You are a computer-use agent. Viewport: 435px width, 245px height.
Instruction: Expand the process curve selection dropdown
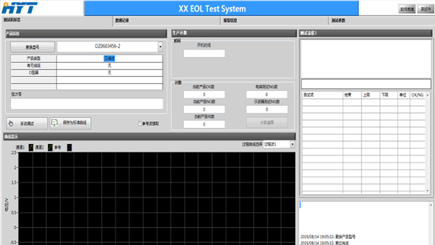click(x=292, y=145)
